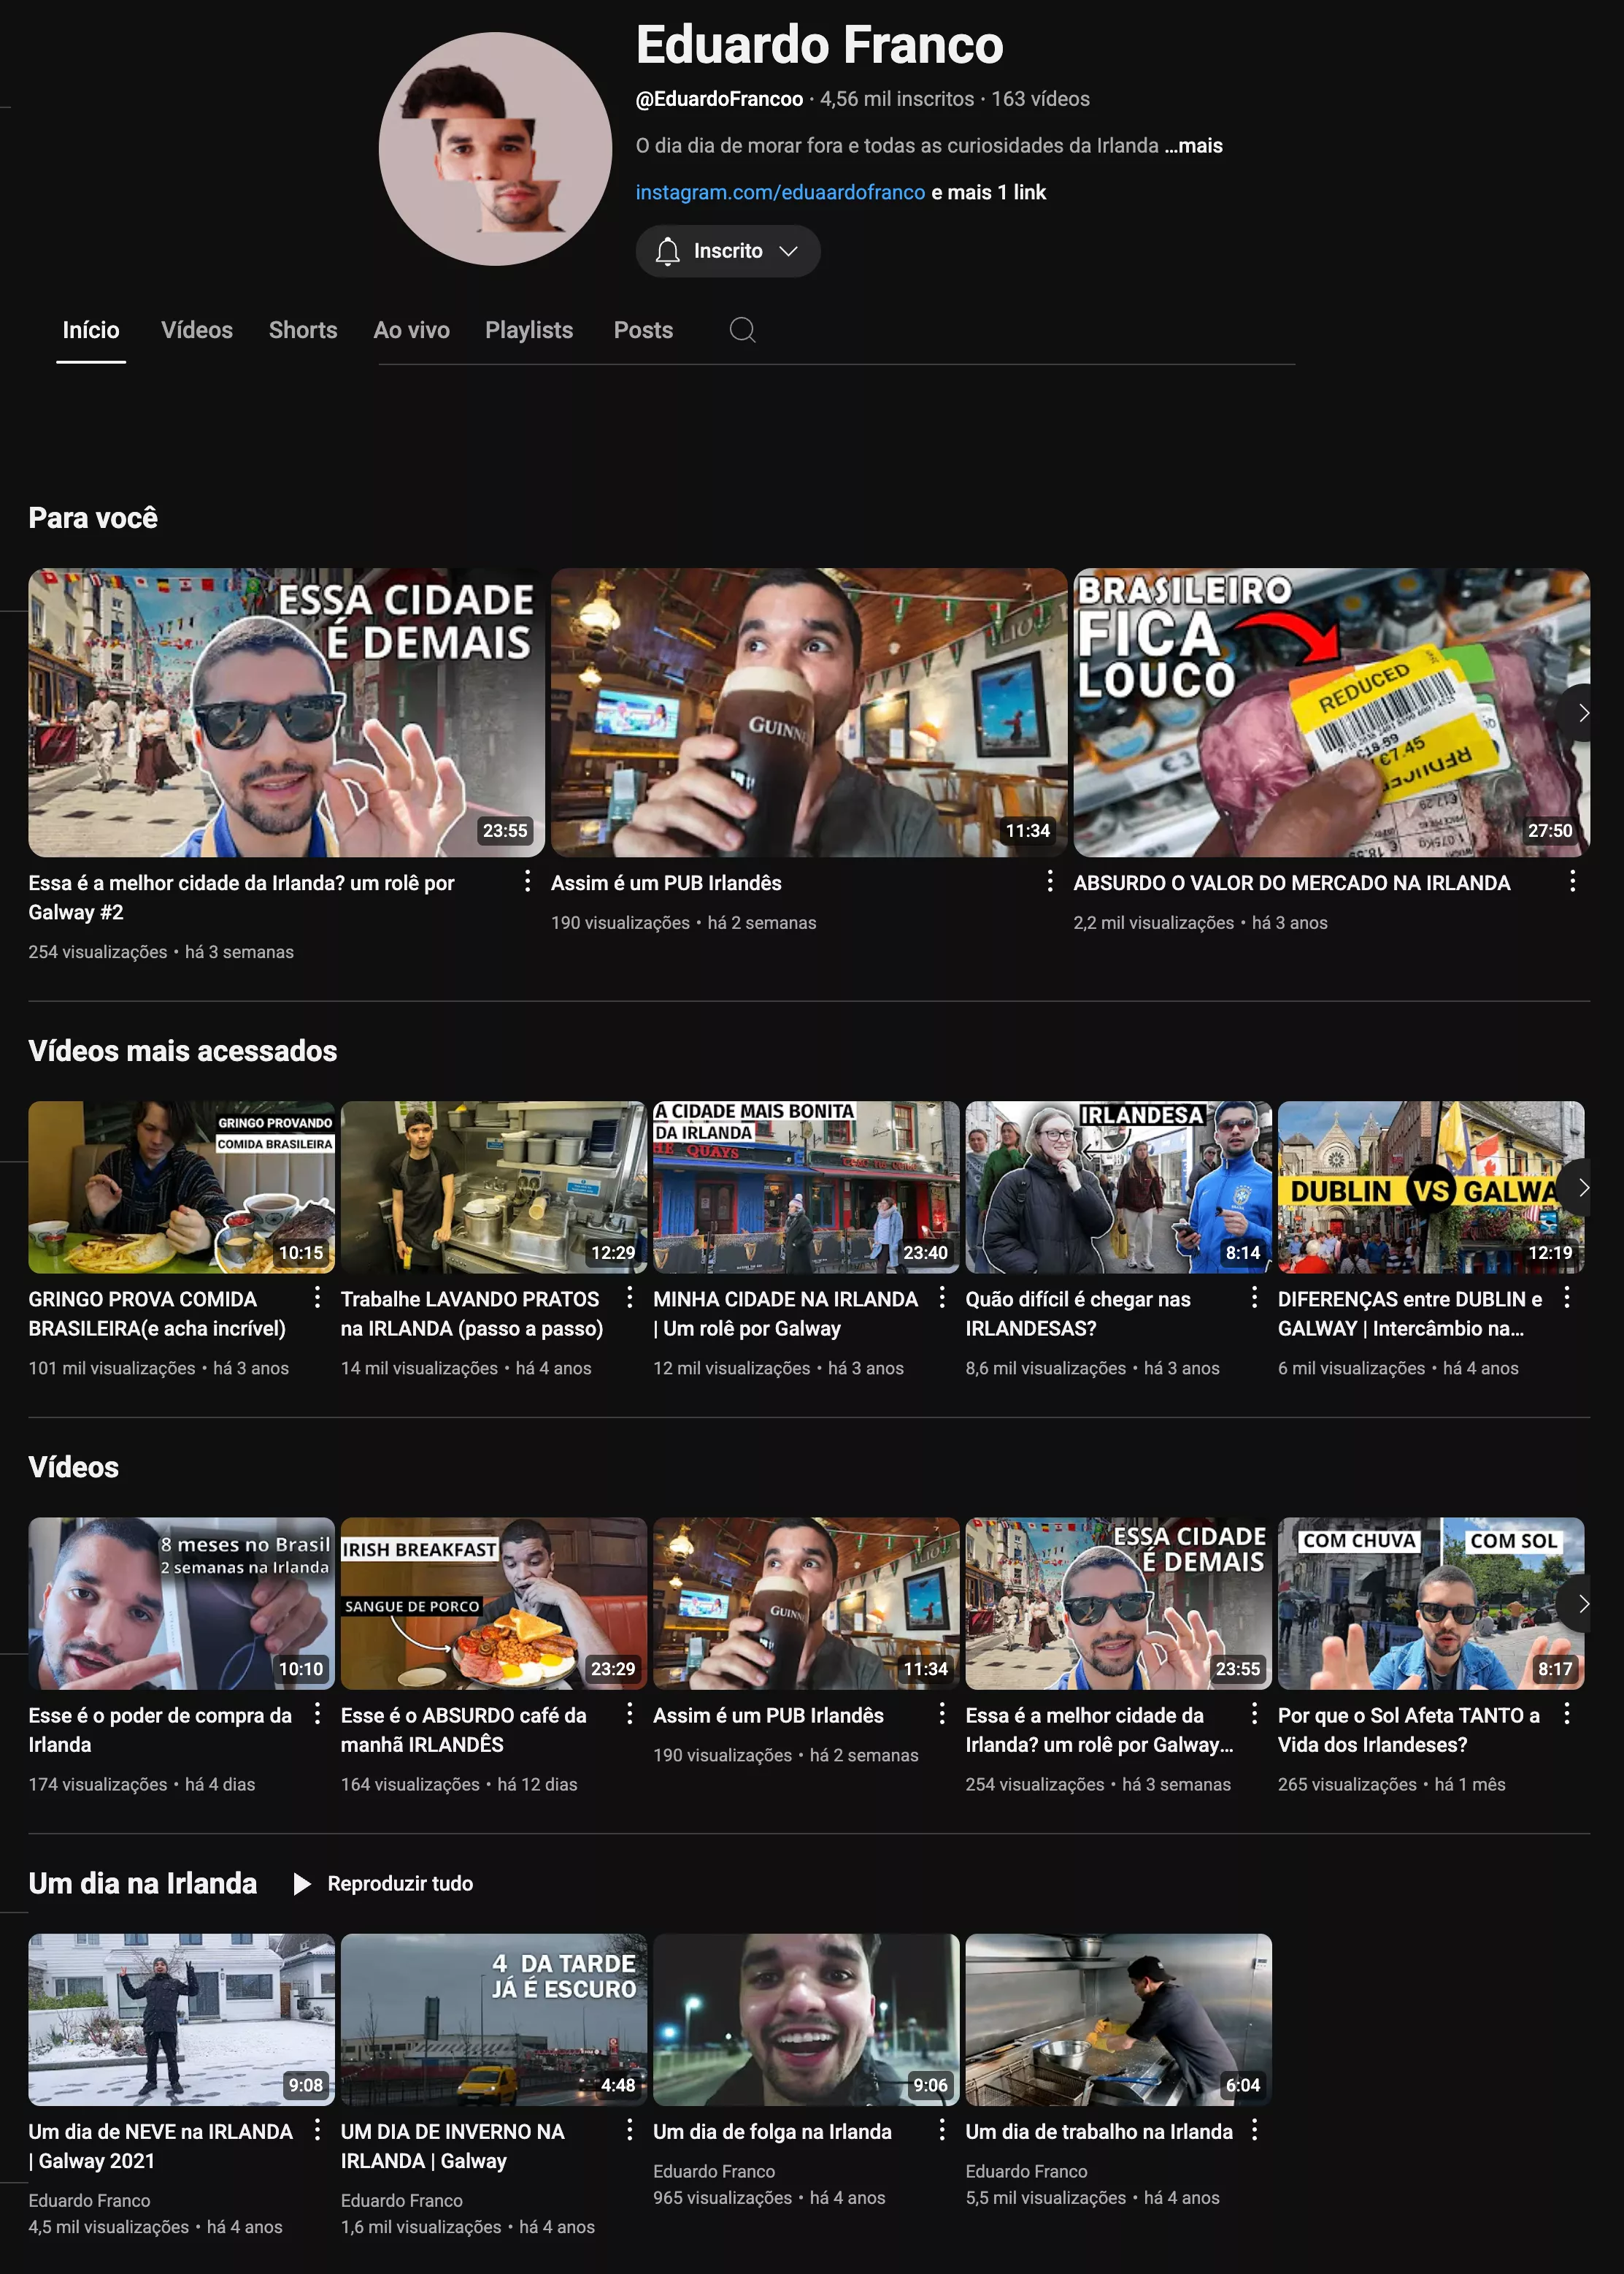Open the instagram.com/eduaardofranco link
The image size is (1624, 2274).
tap(780, 192)
